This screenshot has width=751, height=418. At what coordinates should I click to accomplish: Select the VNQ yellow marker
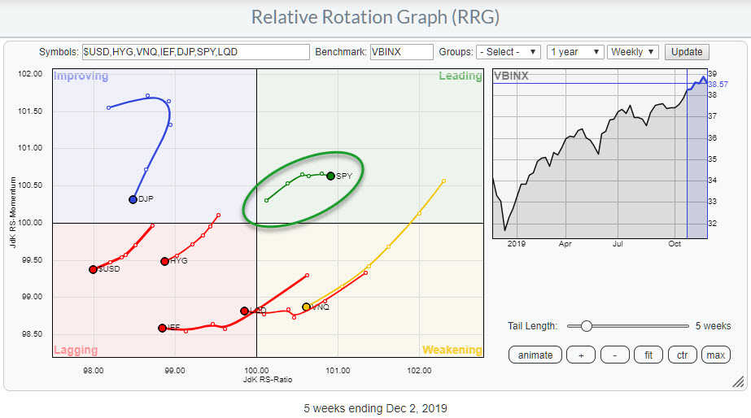point(306,307)
